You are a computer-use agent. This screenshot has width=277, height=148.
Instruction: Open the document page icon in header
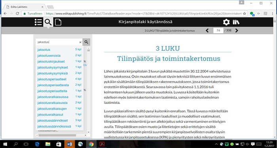[x=58, y=22]
